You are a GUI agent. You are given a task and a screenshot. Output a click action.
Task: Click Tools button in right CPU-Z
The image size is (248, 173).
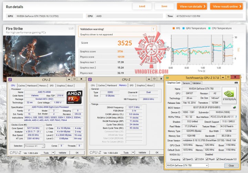pyautogui.click(x=126, y=153)
